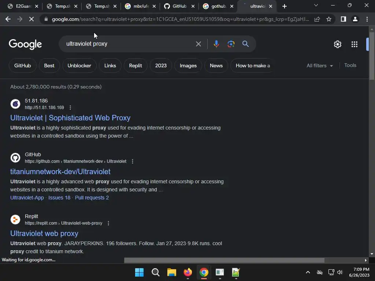Filter results by GitHub chip
375x281 pixels.
coord(22,66)
